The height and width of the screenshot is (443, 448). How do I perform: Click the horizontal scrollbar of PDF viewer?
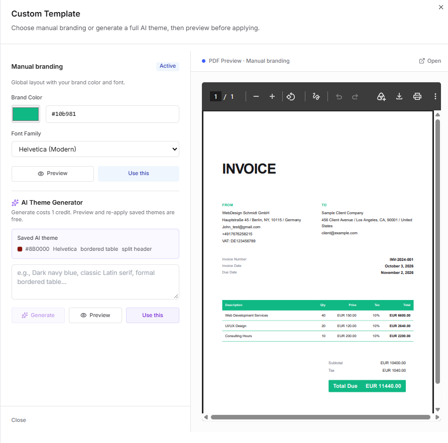[x=320, y=417]
